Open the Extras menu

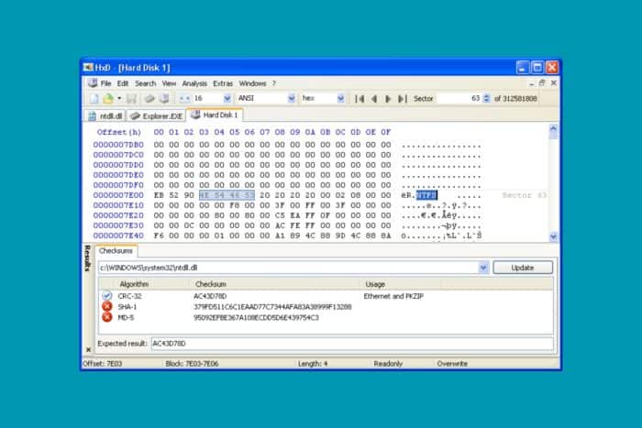pyautogui.click(x=223, y=83)
